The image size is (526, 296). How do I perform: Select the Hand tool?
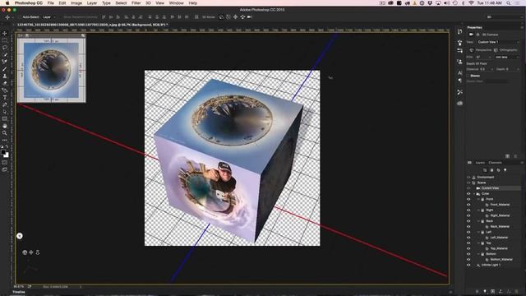click(5, 126)
